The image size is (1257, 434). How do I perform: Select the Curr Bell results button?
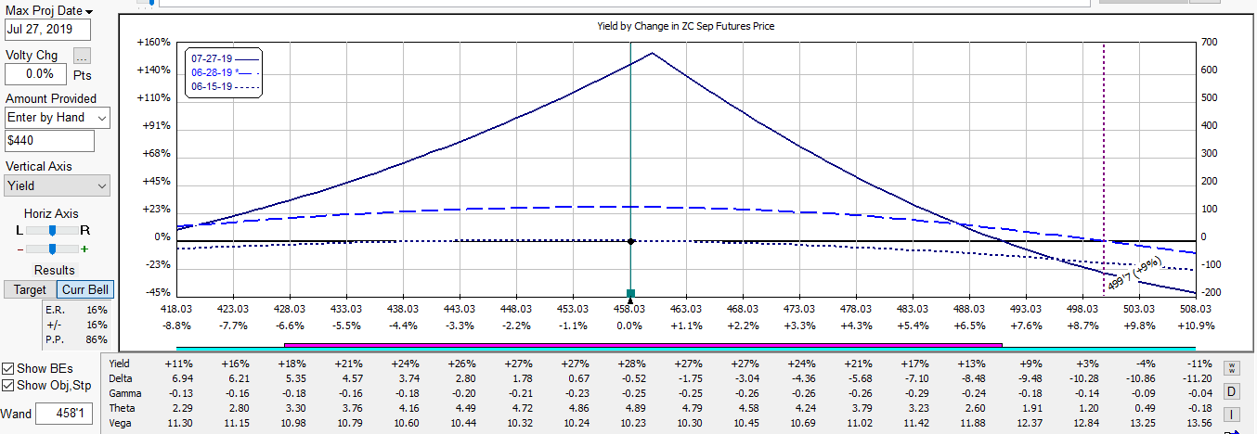[85, 289]
